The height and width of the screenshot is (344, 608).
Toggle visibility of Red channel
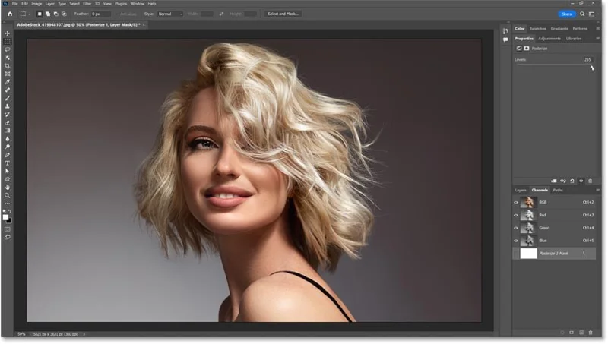tap(516, 215)
